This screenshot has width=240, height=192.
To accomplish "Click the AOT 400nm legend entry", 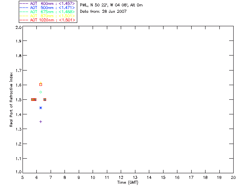I will [x=47, y=3].
